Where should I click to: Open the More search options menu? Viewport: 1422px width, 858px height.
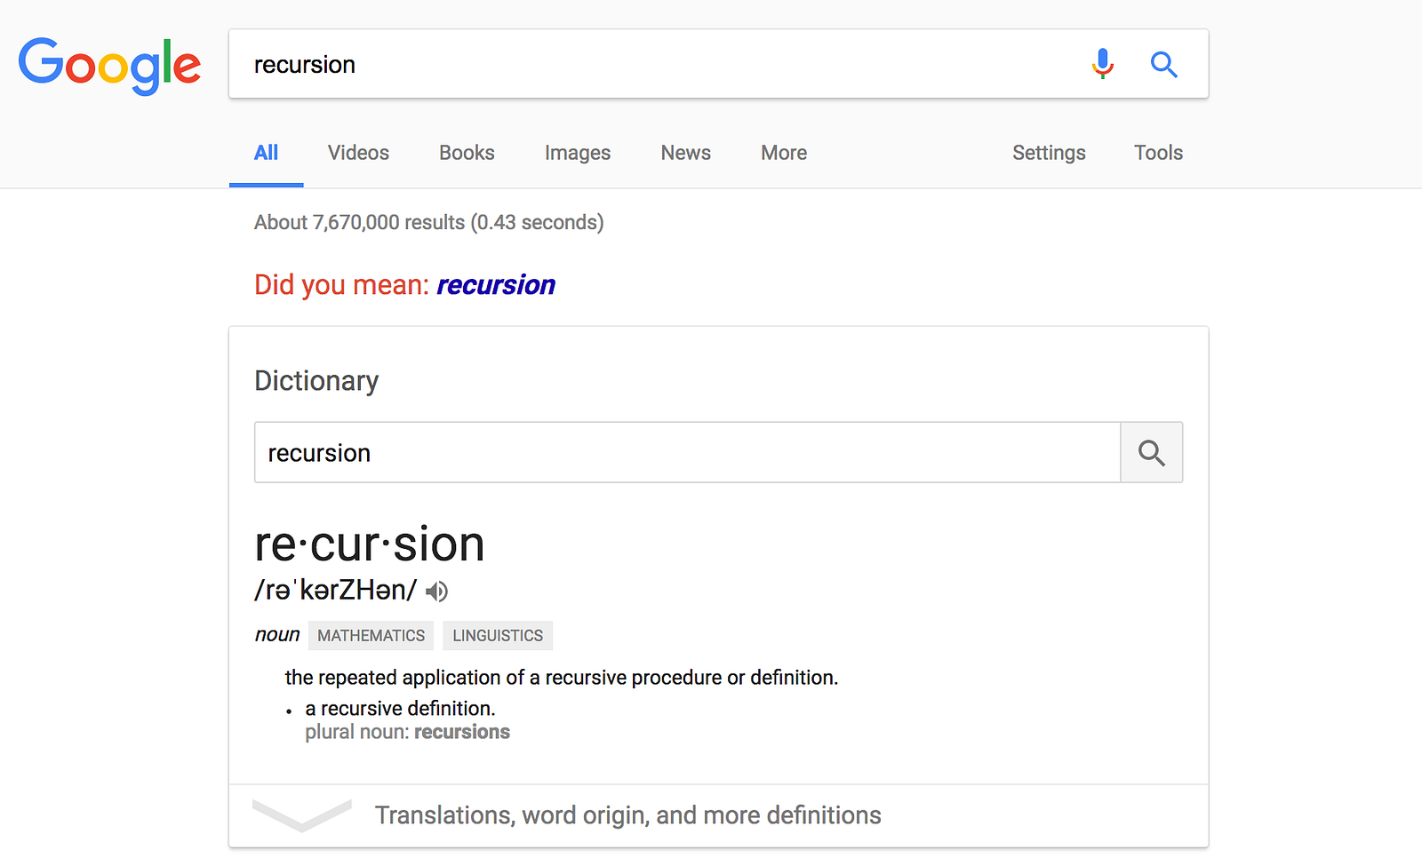pos(783,153)
